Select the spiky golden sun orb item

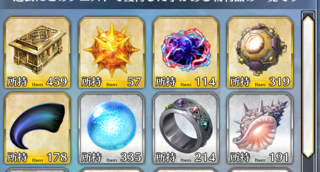click(x=111, y=52)
